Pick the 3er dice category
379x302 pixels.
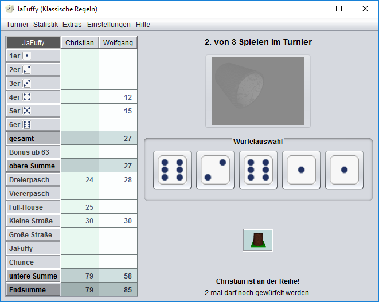coord(33,83)
